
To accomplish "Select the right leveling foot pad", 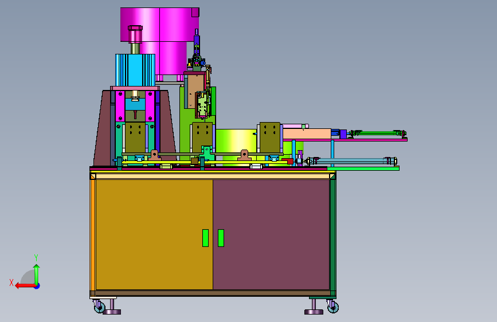I will point(314,312).
